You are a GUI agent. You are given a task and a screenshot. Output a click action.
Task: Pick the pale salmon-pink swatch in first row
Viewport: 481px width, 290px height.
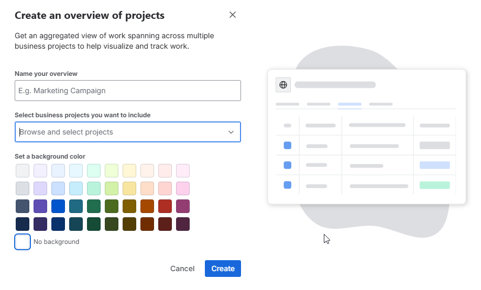(165, 171)
